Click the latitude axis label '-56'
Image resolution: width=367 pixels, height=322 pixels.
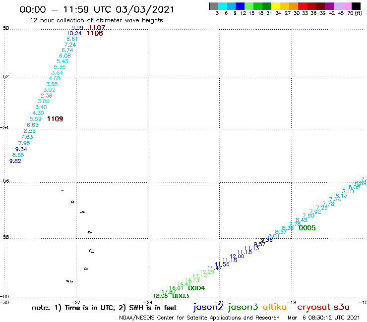click(4, 181)
